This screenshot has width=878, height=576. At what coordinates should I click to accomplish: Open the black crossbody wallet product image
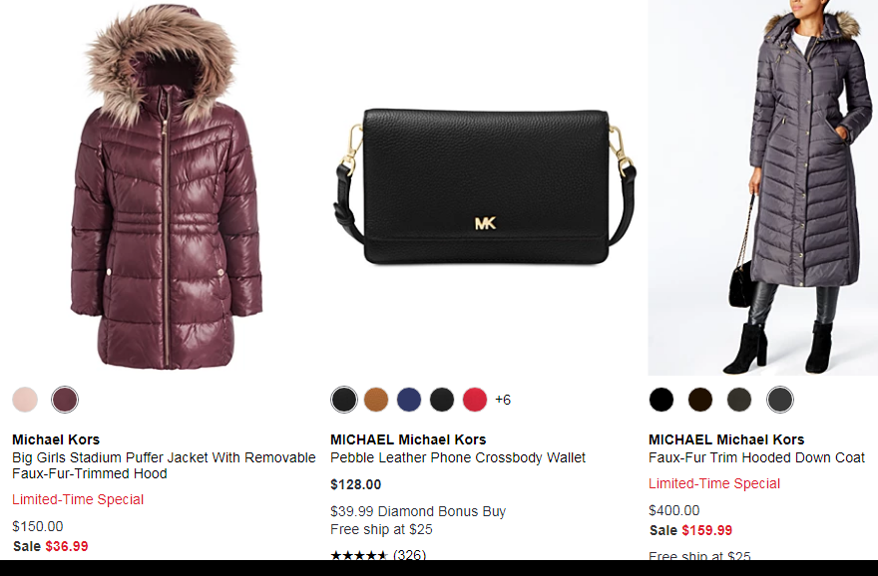click(x=485, y=186)
